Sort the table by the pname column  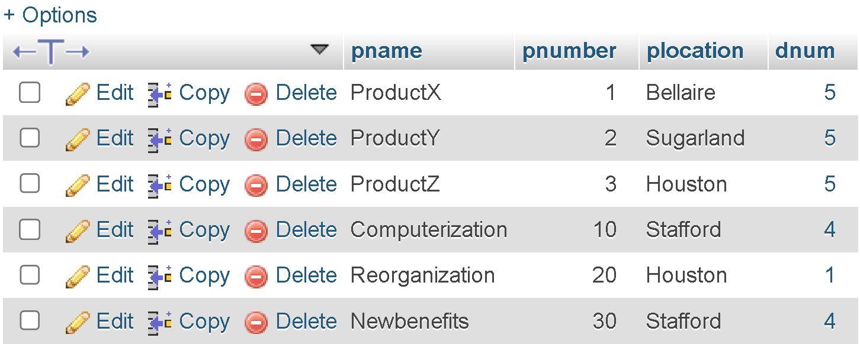pos(386,51)
